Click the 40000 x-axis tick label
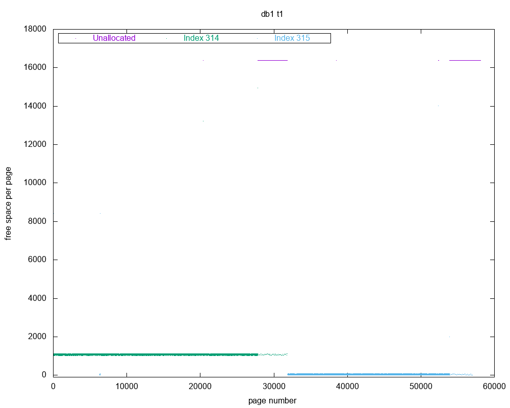The width and height of the screenshot is (510, 408). pyautogui.click(x=347, y=386)
